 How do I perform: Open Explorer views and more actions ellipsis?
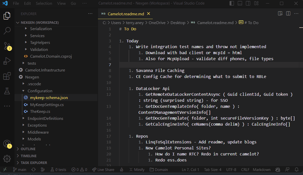(x=90, y=14)
